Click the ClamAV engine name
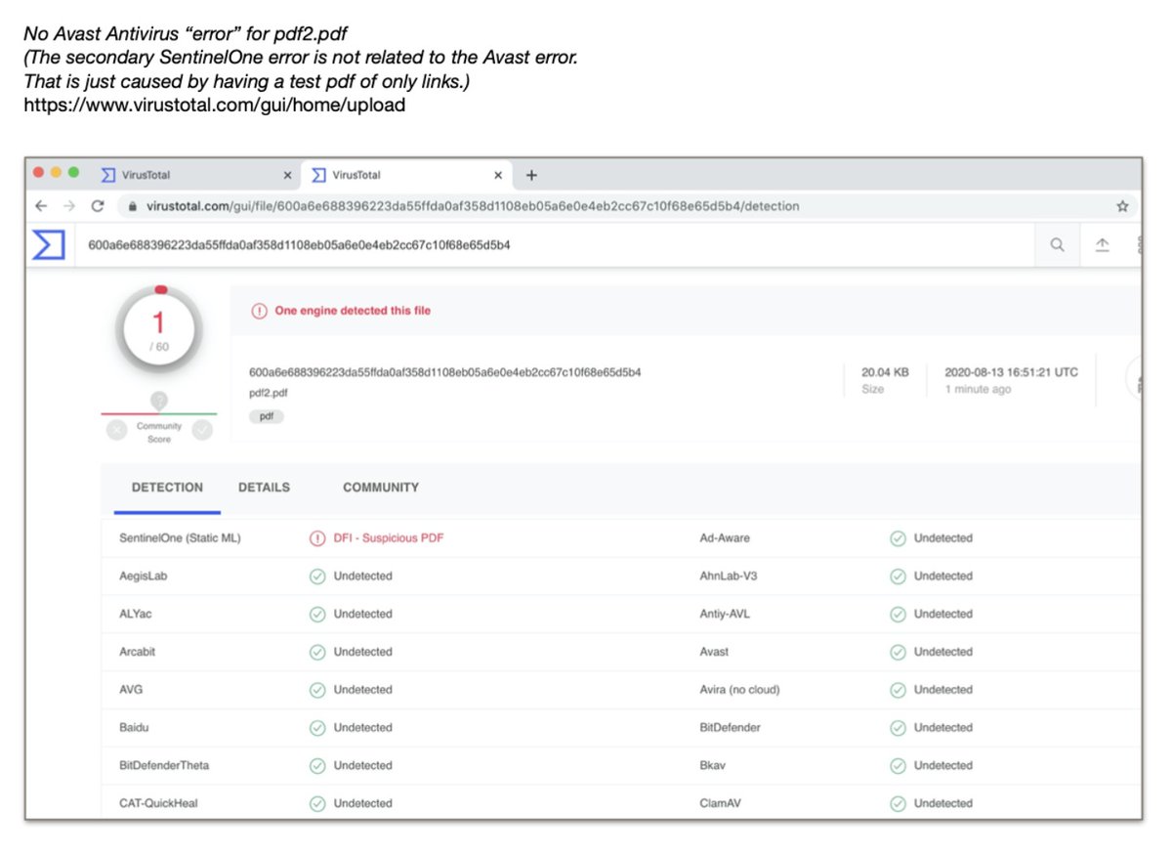 [721, 803]
